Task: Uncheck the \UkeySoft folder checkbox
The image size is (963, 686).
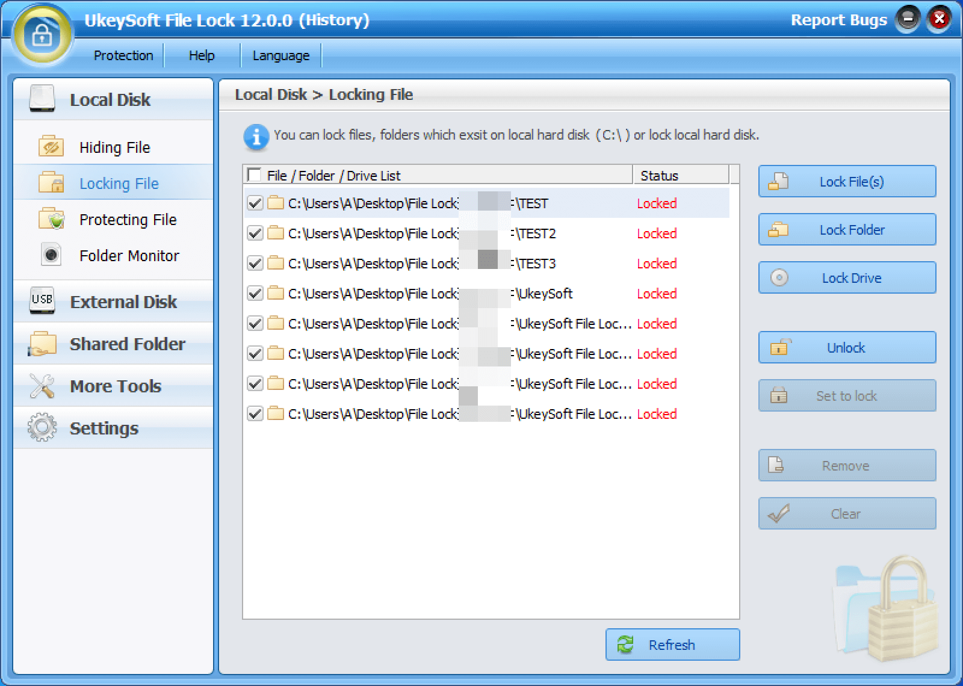Action: (255, 293)
